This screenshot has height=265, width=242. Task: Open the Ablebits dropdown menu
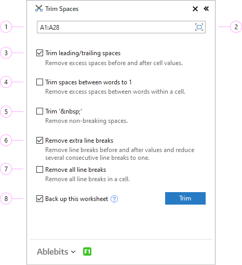pyautogui.click(x=56, y=251)
